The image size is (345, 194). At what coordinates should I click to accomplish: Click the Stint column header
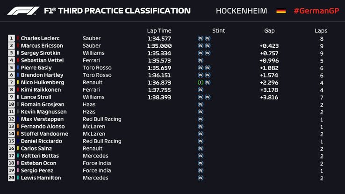218,30
